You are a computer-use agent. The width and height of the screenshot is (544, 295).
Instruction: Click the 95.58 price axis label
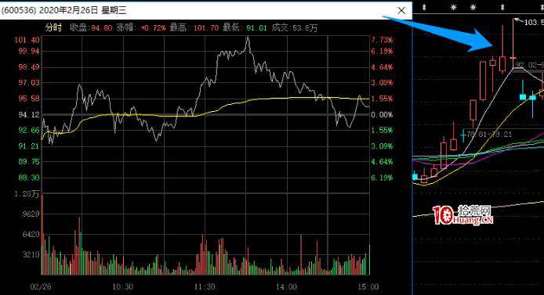pos(29,99)
